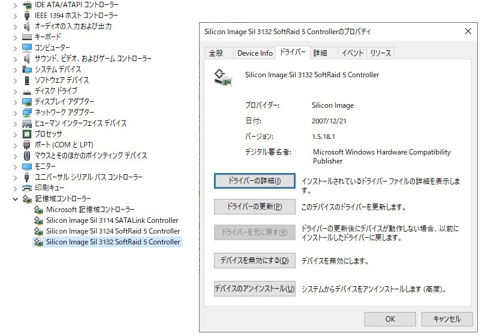Click the print queues (印刷キュー) printer icon
This screenshot has height=336, width=482.
[27, 188]
